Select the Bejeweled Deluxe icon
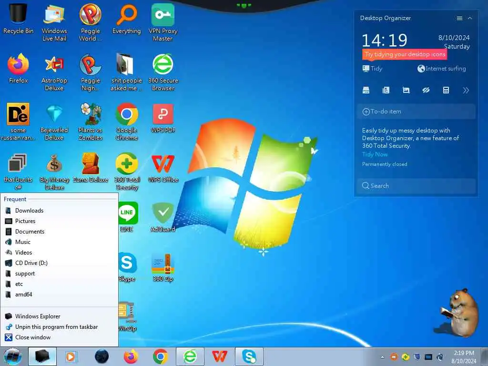 point(54,122)
